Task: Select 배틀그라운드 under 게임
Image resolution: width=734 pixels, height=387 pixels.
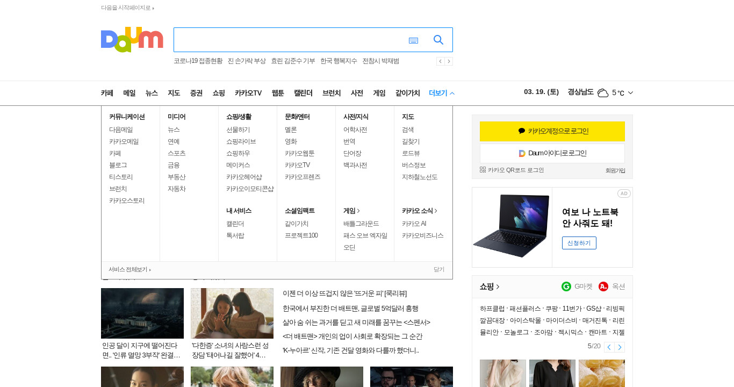Action: click(361, 224)
